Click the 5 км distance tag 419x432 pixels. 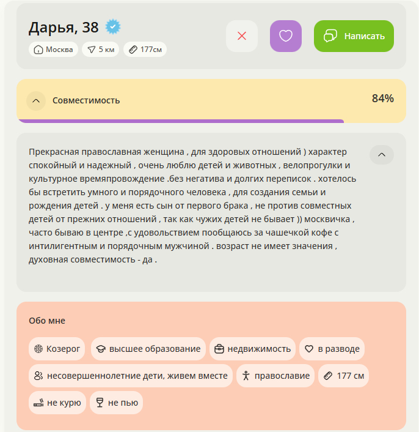point(100,50)
